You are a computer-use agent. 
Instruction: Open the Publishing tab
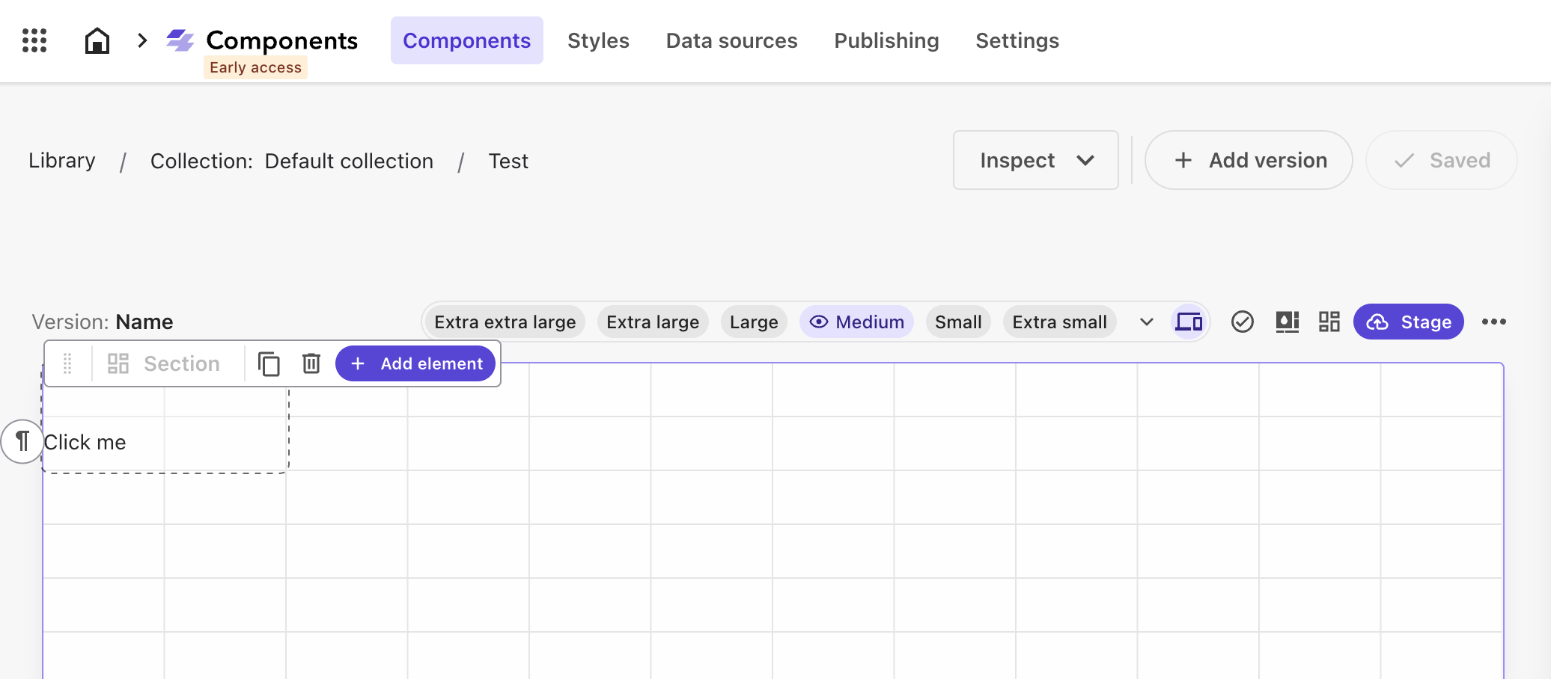(886, 40)
